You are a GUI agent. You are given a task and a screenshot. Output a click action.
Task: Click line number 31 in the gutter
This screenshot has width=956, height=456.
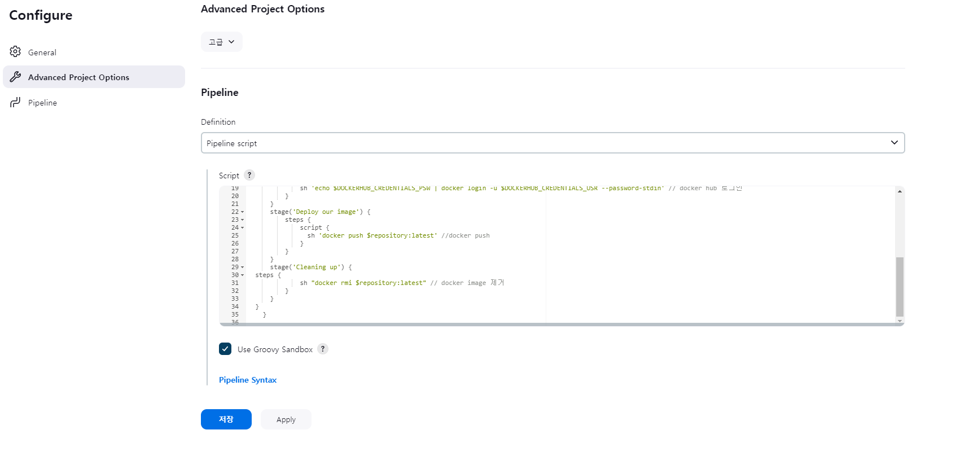pyautogui.click(x=235, y=283)
